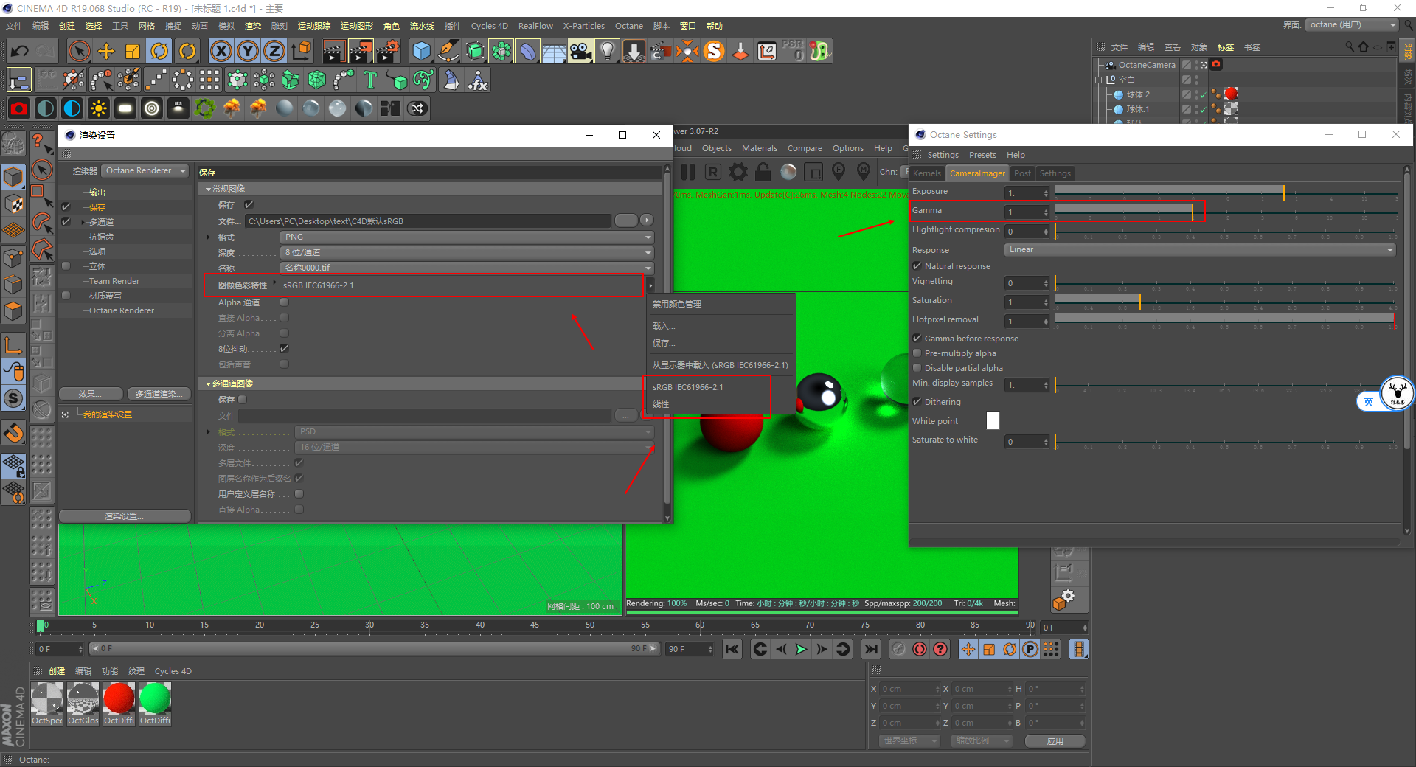Enable the Alpha channel checkbox
1416x767 pixels.
pos(285,302)
